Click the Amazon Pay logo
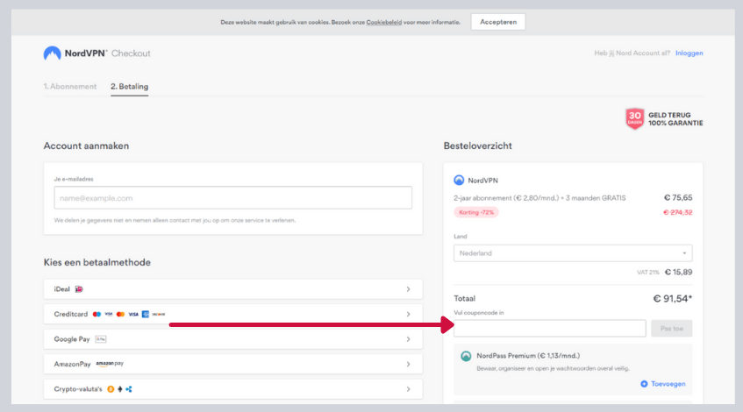The image size is (743, 412). [111, 364]
